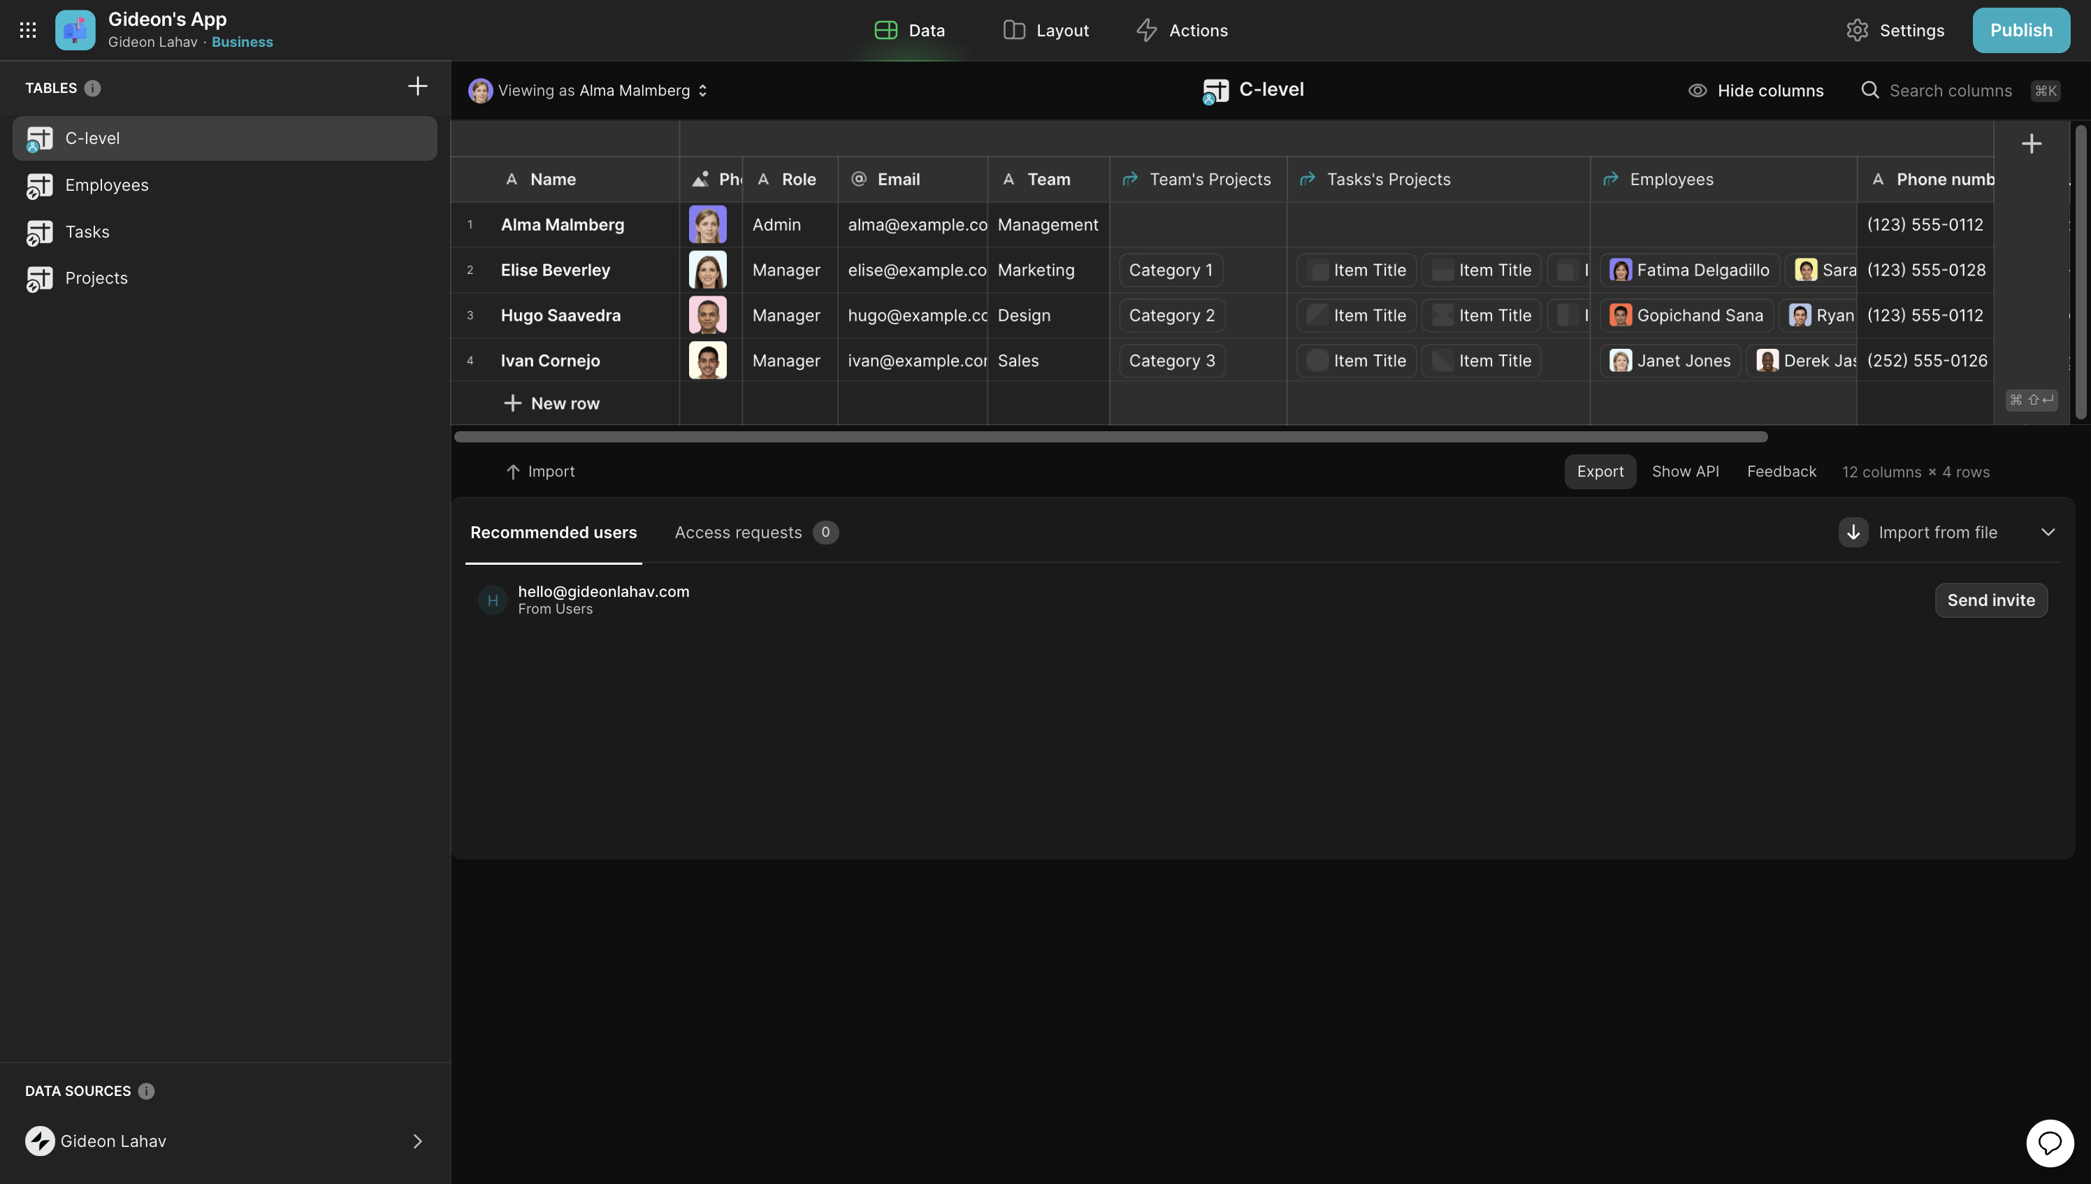Switch to the Data tab
Screen dimensions: 2091x1184
point(910,30)
